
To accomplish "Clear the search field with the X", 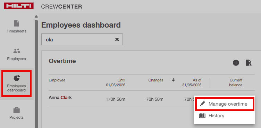I will (117, 39).
